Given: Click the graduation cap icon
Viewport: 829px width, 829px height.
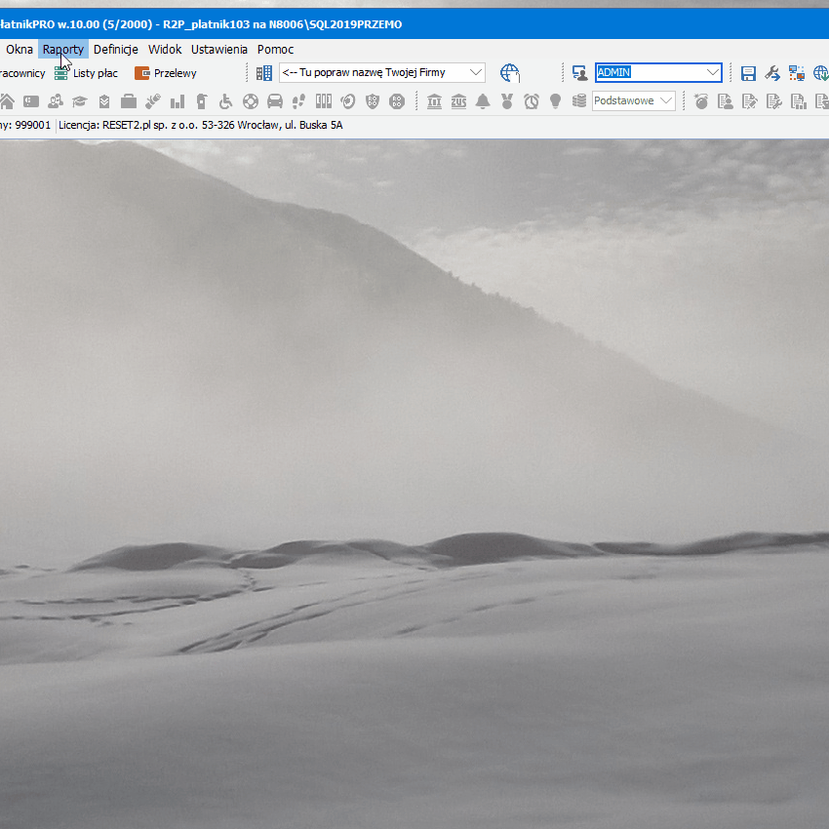Looking at the screenshot, I should click(x=79, y=101).
